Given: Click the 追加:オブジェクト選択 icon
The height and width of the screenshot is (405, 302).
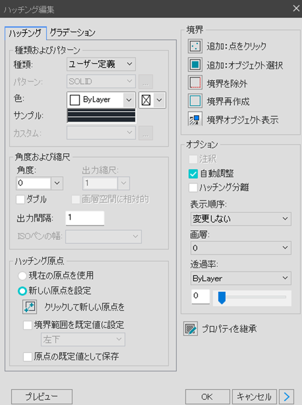Looking at the screenshot, I should (195, 64).
